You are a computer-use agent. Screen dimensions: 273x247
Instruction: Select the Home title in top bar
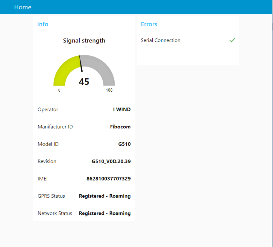click(23, 7)
